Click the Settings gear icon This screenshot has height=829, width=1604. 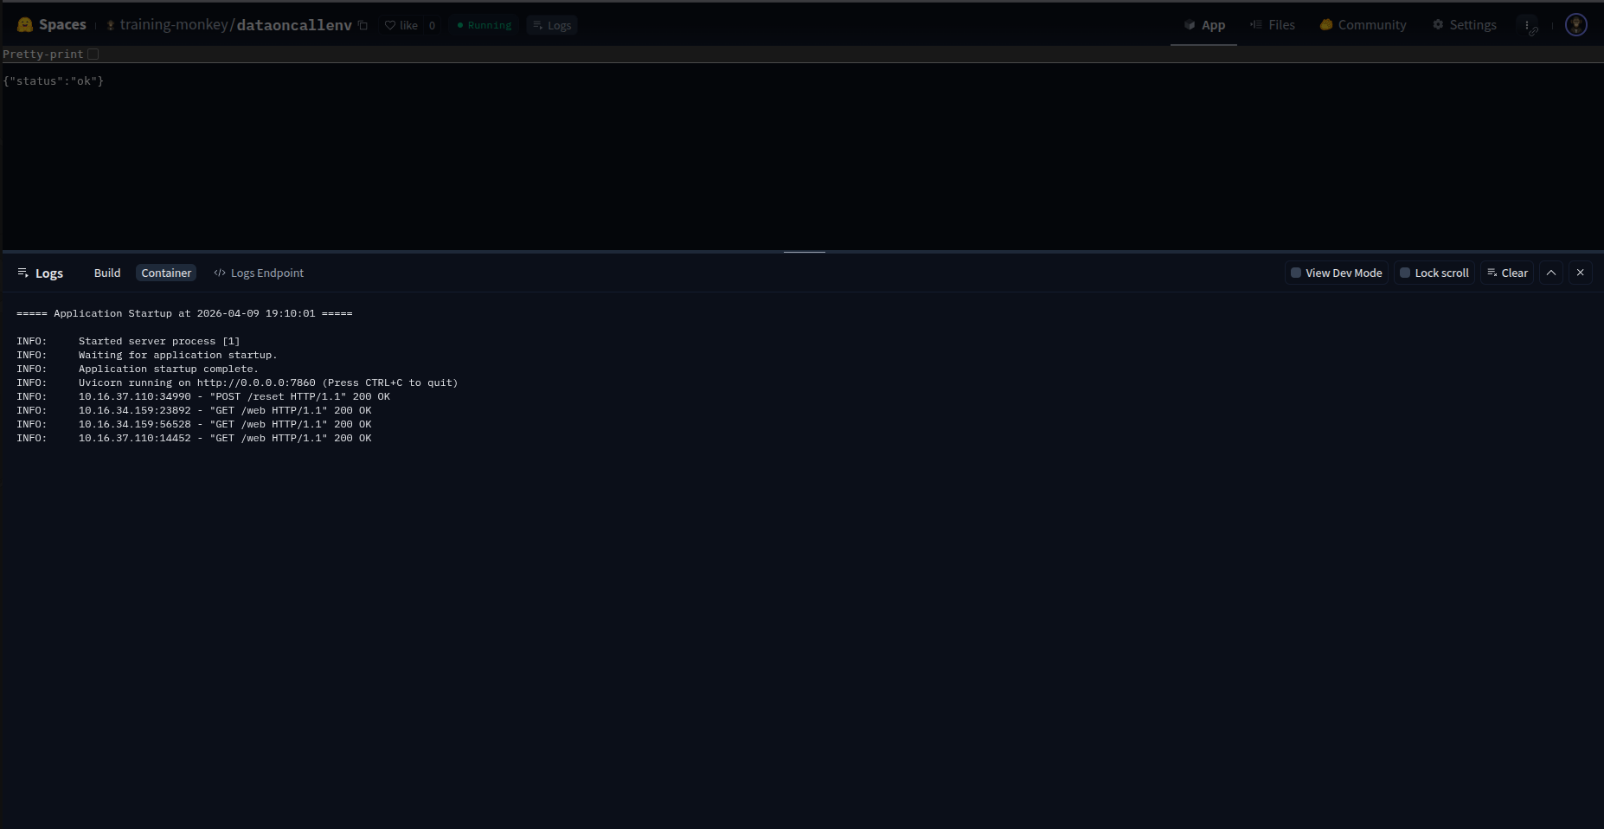[1437, 25]
